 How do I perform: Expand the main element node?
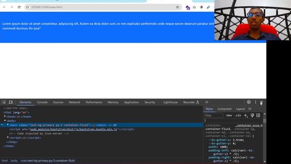coord(8,125)
